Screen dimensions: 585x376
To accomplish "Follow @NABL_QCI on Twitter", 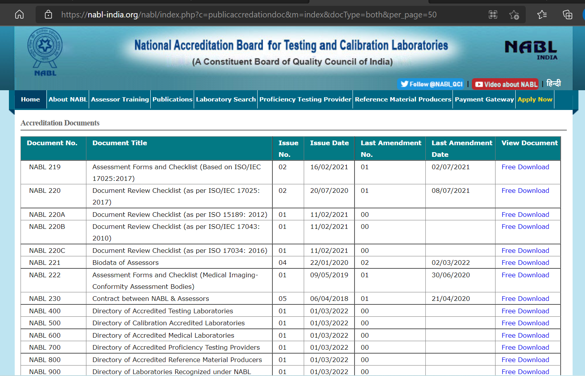I will pyautogui.click(x=431, y=84).
